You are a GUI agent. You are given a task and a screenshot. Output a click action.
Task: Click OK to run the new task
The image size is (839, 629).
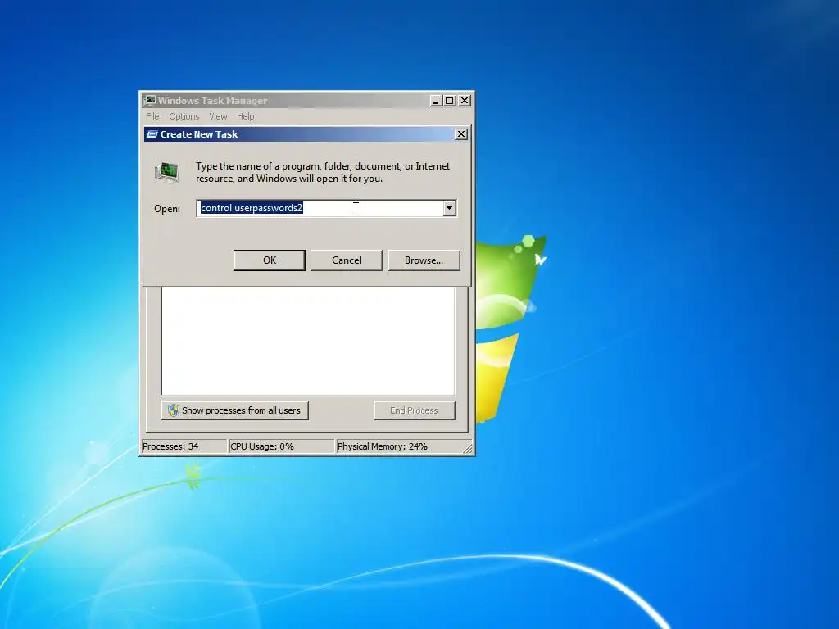pyautogui.click(x=269, y=260)
